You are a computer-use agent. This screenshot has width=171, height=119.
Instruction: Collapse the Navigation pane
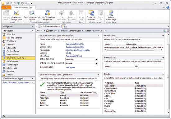[x=32, y=27]
